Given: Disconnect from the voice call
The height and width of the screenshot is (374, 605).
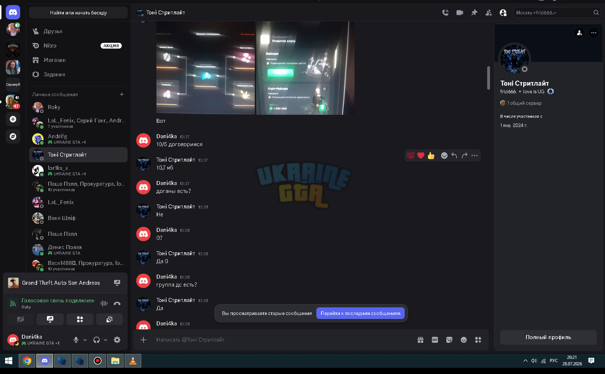Looking at the screenshot, I should point(117,303).
